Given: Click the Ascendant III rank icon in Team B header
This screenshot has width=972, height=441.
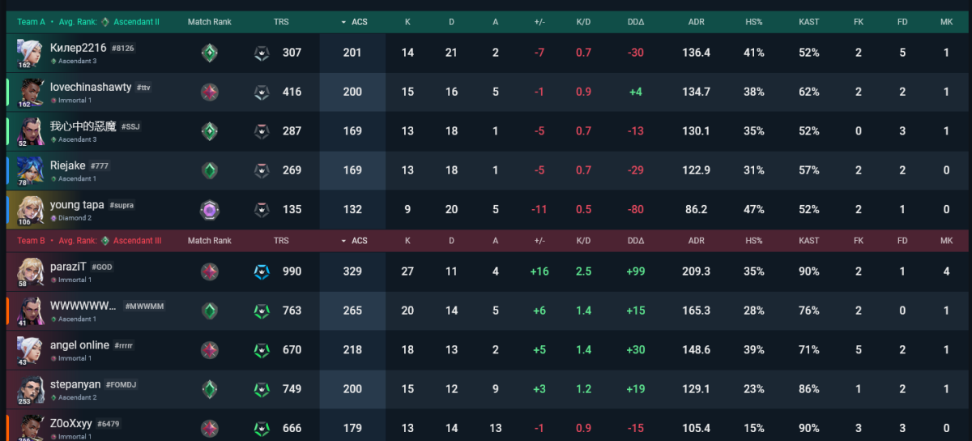Looking at the screenshot, I should pyautogui.click(x=105, y=241).
